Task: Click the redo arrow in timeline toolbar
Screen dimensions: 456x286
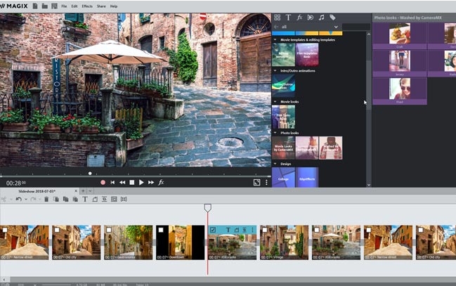Action: point(33,200)
